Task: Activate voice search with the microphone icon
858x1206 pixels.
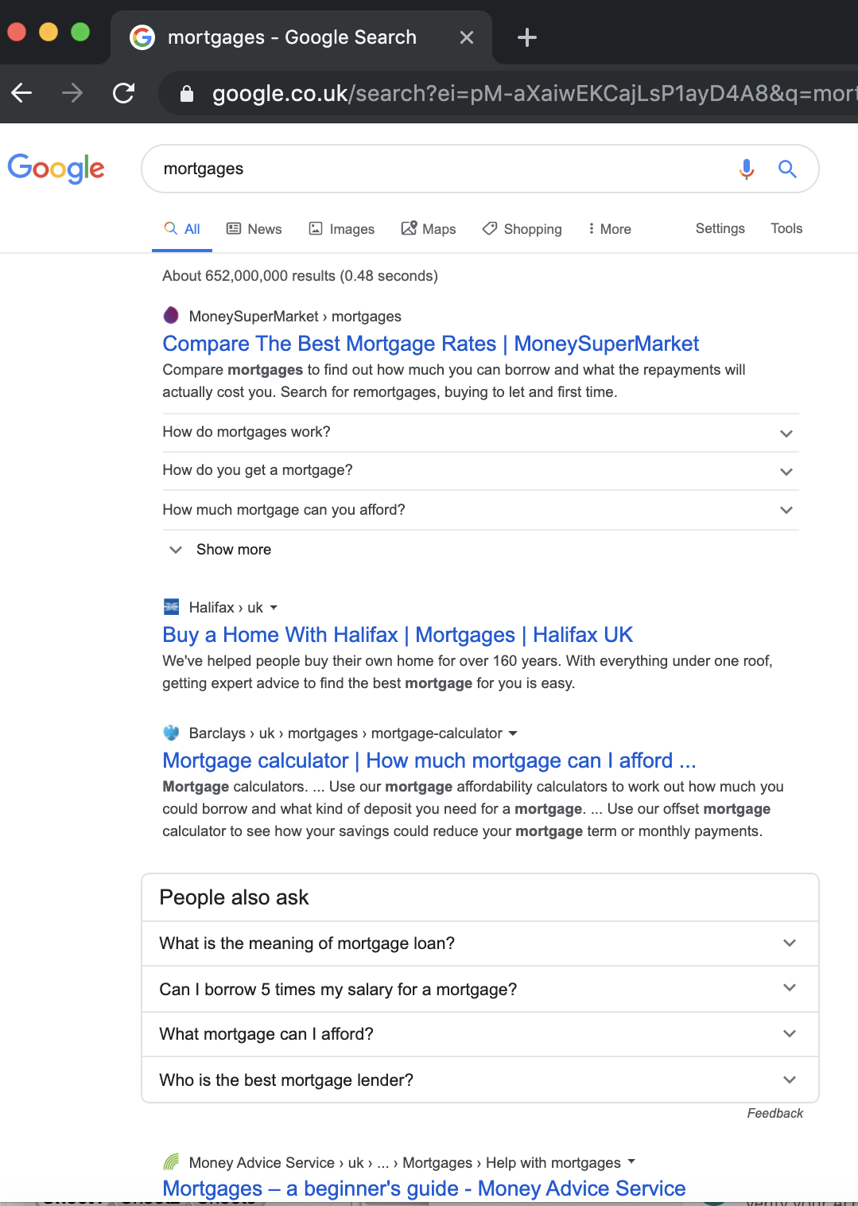Action: coord(746,169)
